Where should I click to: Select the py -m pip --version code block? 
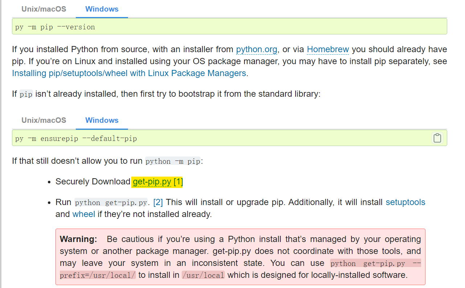[x=54, y=26]
